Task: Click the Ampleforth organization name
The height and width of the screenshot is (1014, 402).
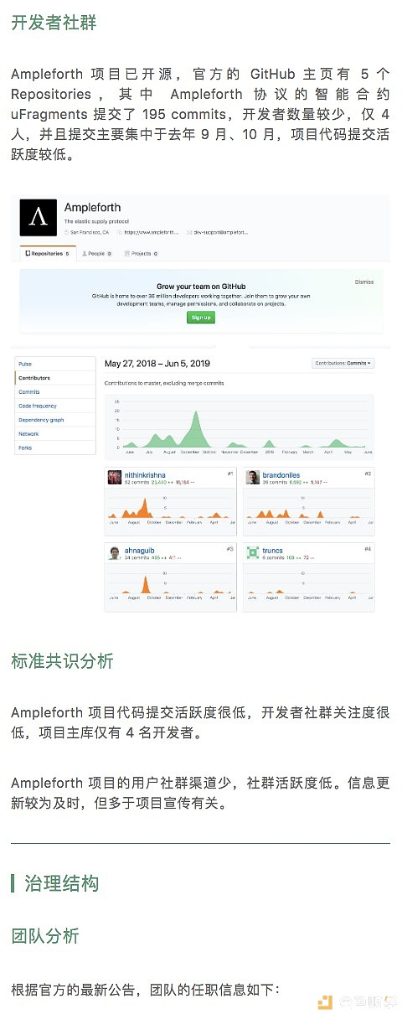Action: pyautogui.click(x=92, y=207)
